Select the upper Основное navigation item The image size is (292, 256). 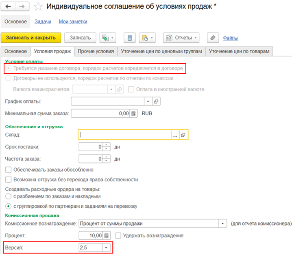click(15, 22)
